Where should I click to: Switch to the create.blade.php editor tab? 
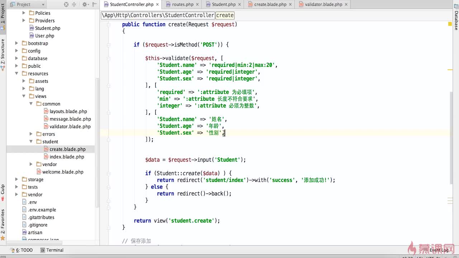coord(270,5)
